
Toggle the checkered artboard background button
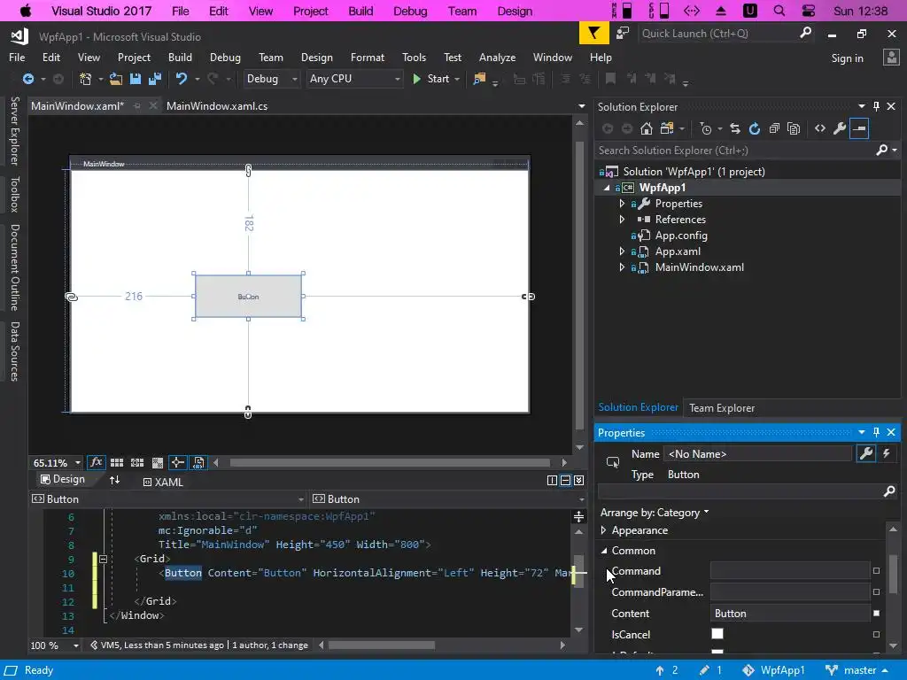[158, 462]
